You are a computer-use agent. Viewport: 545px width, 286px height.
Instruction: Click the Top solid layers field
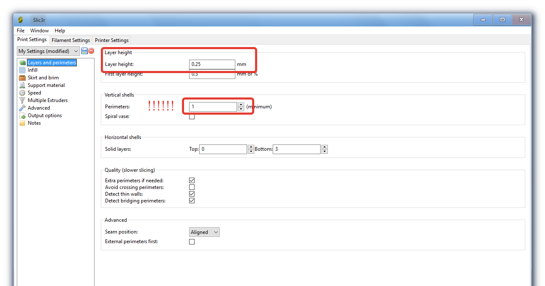[223, 149]
